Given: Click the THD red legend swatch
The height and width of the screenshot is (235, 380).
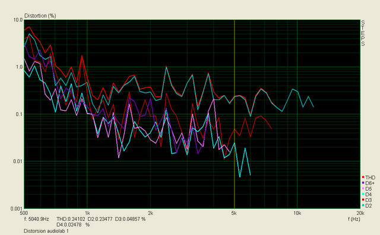Looking at the screenshot, I should point(363,177).
